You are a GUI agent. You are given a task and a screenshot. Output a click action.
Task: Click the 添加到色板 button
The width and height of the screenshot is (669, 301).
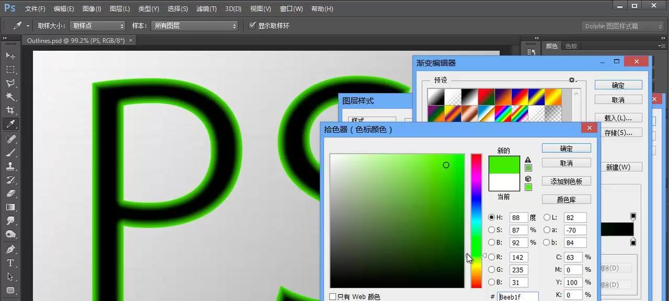tap(567, 181)
